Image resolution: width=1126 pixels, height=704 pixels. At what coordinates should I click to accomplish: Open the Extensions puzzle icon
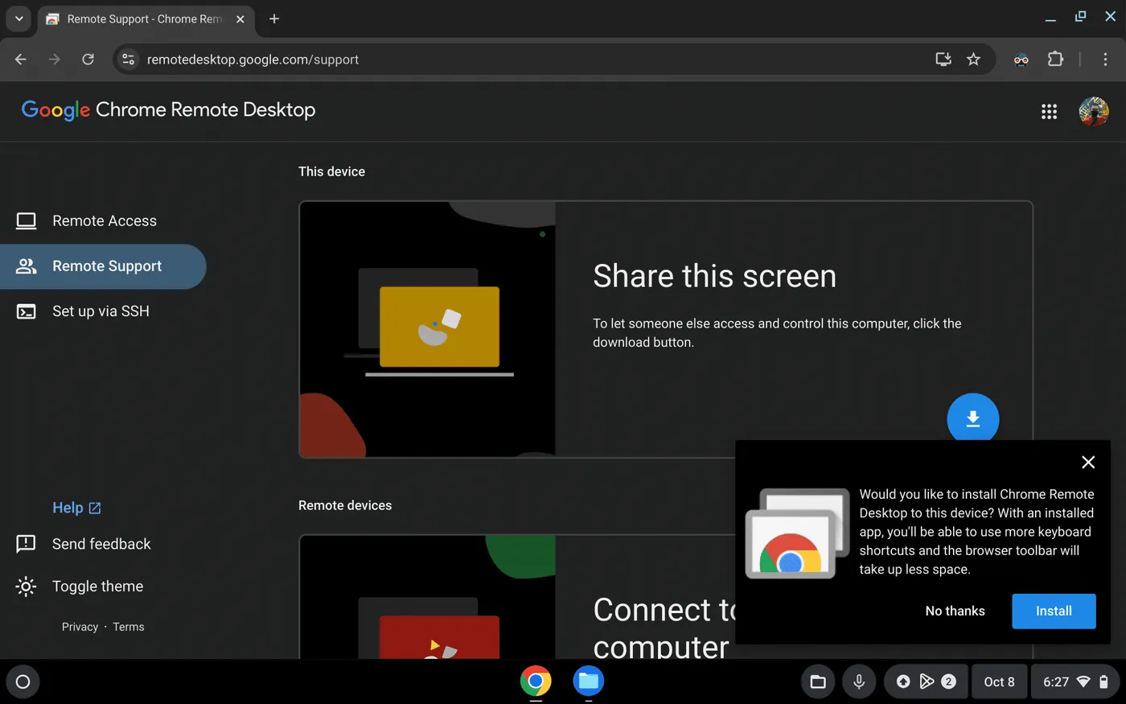click(1055, 59)
